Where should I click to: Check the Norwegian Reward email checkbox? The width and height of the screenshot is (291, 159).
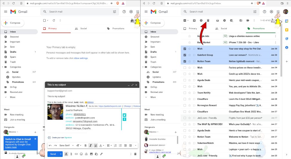point(185,105)
